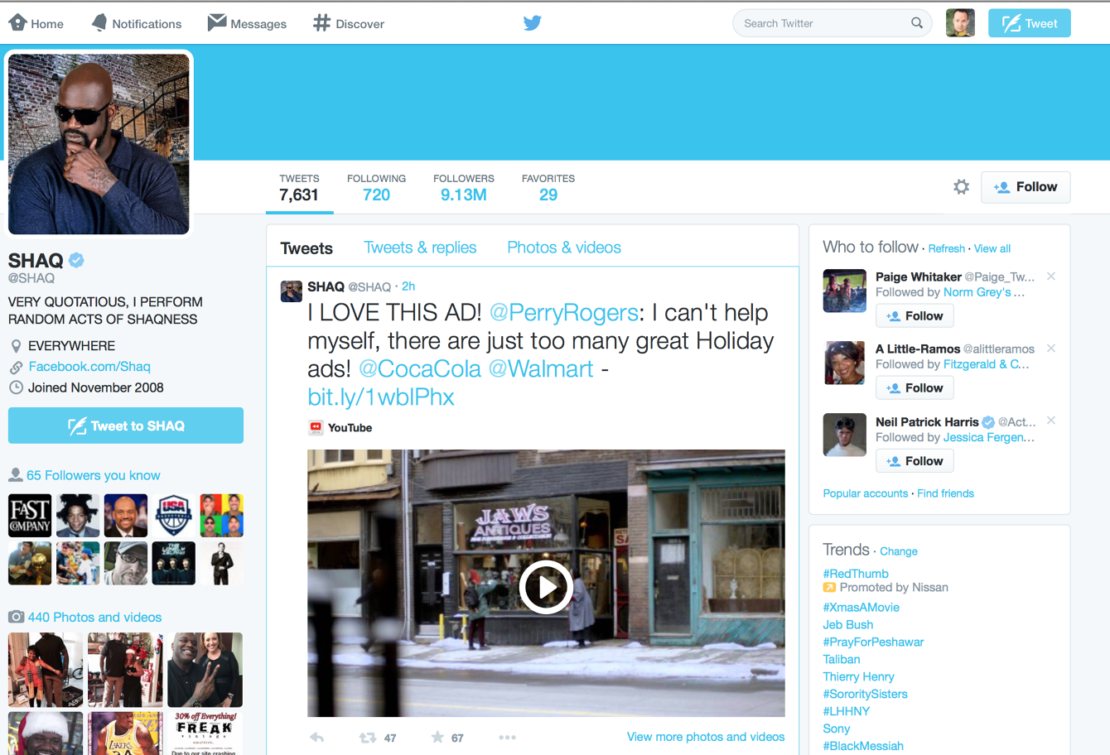Image resolution: width=1110 pixels, height=755 pixels.
Task: Dismiss the A Little-Ramos suggestion
Action: pyautogui.click(x=1051, y=349)
